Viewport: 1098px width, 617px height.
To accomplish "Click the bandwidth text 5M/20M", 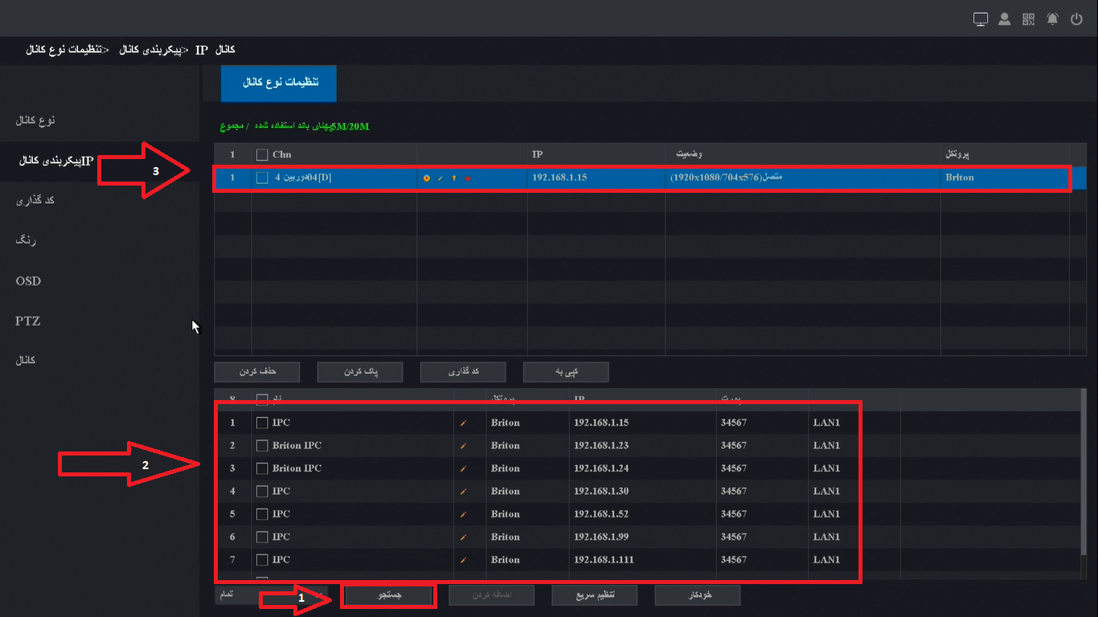I will [x=350, y=127].
